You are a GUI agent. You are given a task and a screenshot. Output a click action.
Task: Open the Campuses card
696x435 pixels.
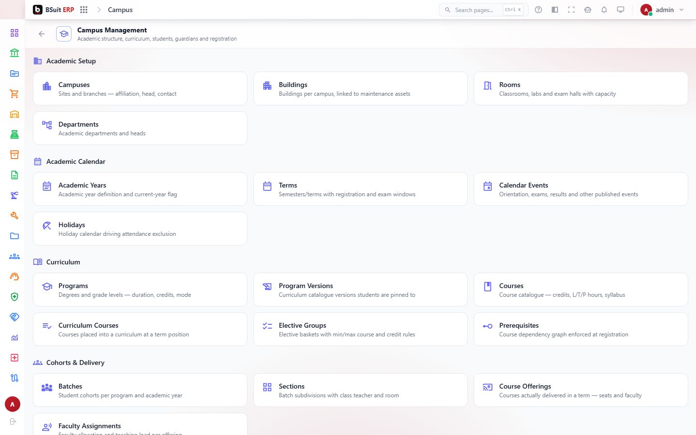tap(140, 88)
